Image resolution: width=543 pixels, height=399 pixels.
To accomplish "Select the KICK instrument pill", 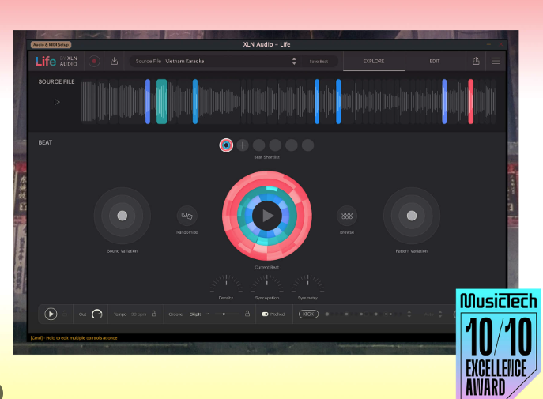I will pos(308,314).
